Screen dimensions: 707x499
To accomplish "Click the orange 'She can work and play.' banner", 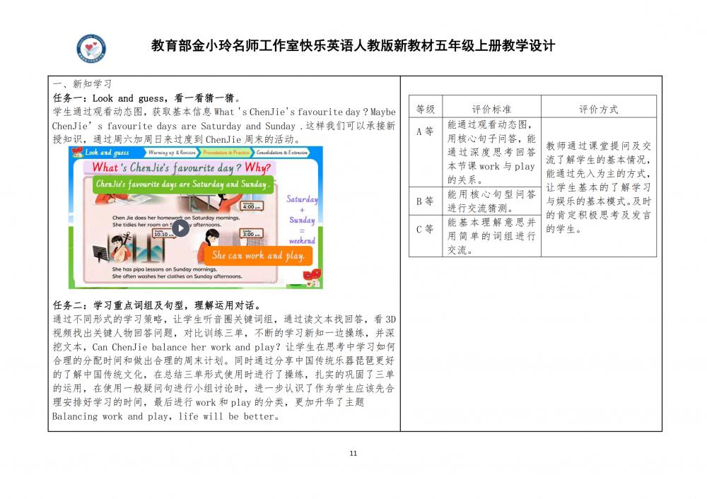I will [258, 256].
